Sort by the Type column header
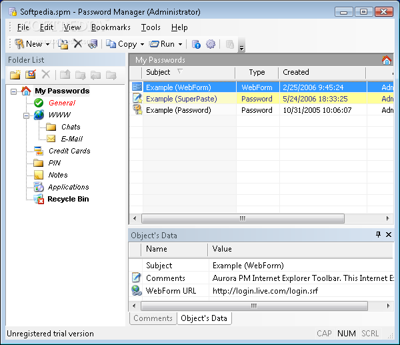 pyautogui.click(x=257, y=73)
